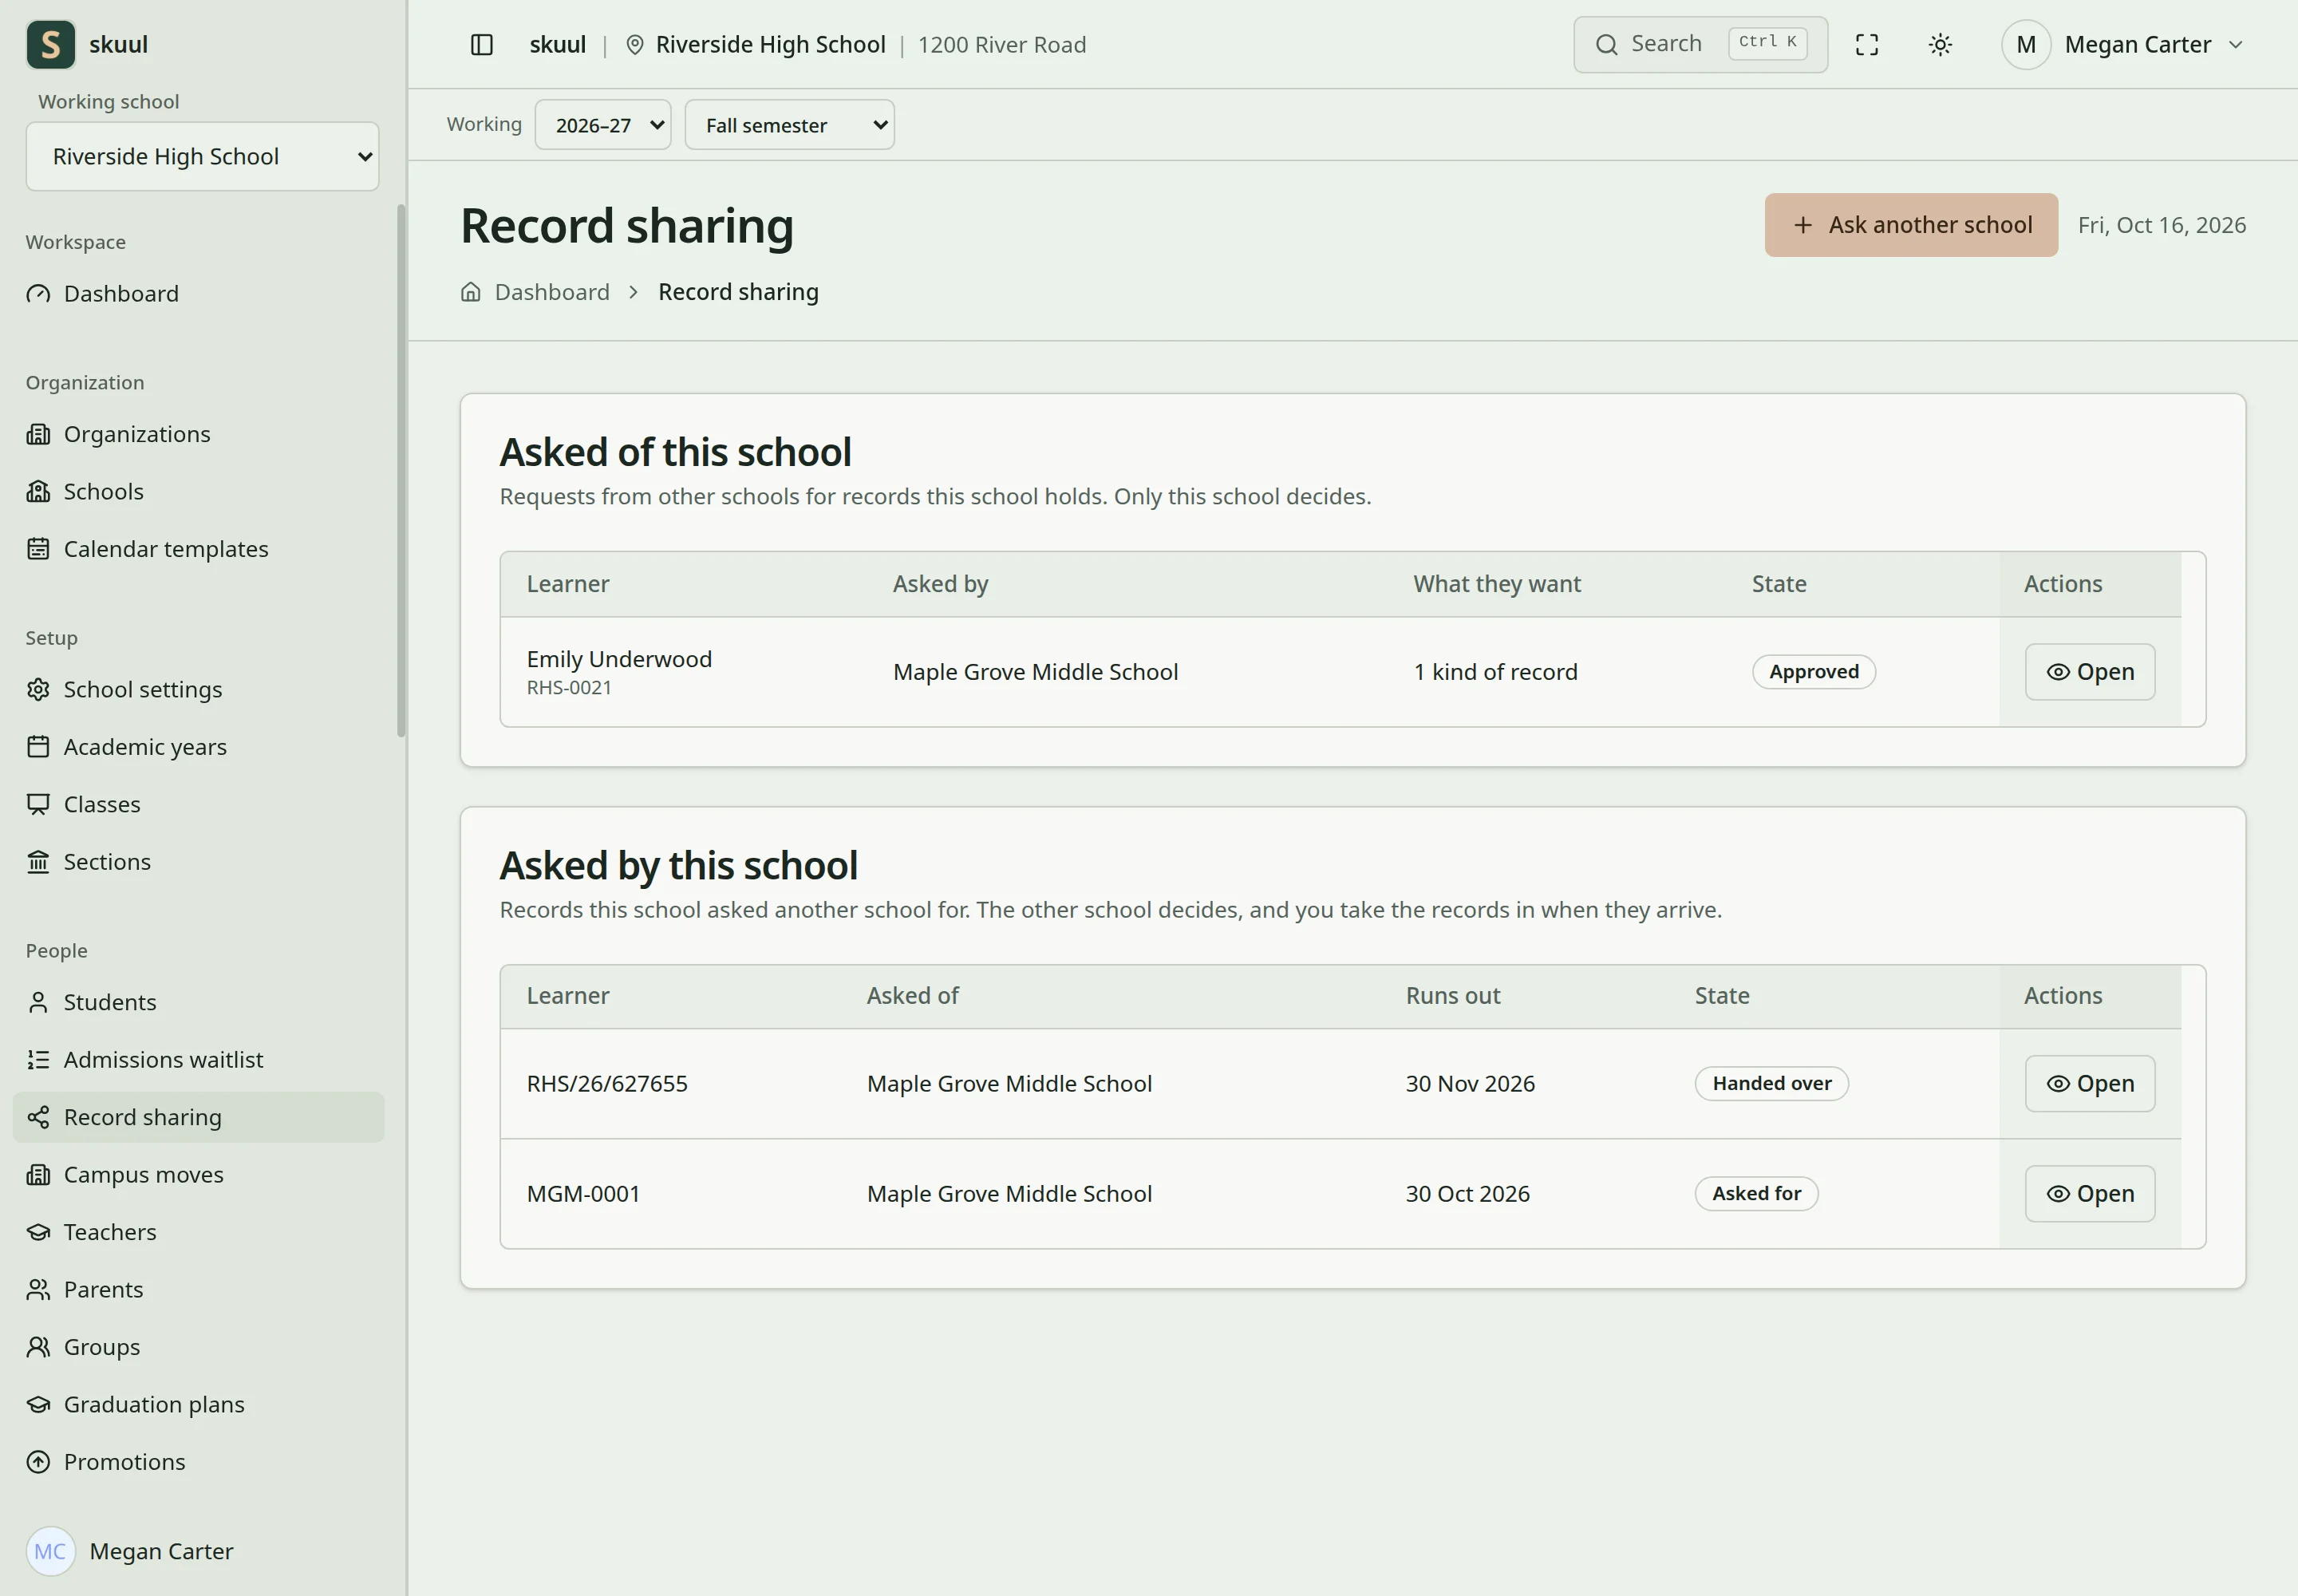Toggle the sidebar panel icon

point(481,45)
